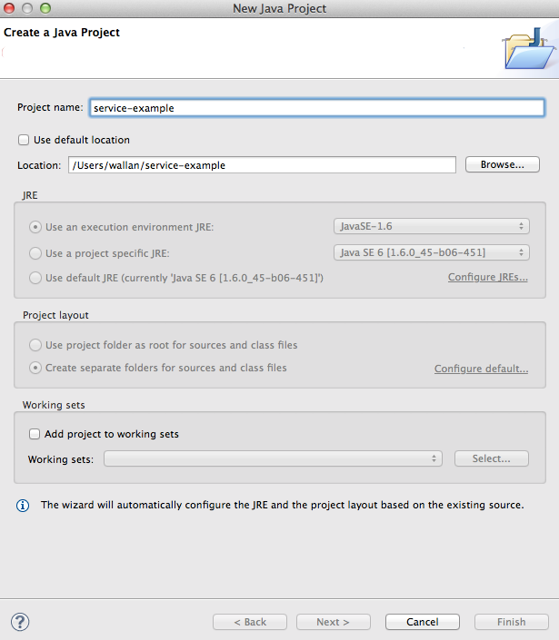Enable the Use default location checkbox
The height and width of the screenshot is (640, 559).
point(24,141)
